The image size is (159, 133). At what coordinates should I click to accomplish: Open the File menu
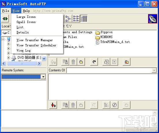pyautogui.click(x=5, y=11)
